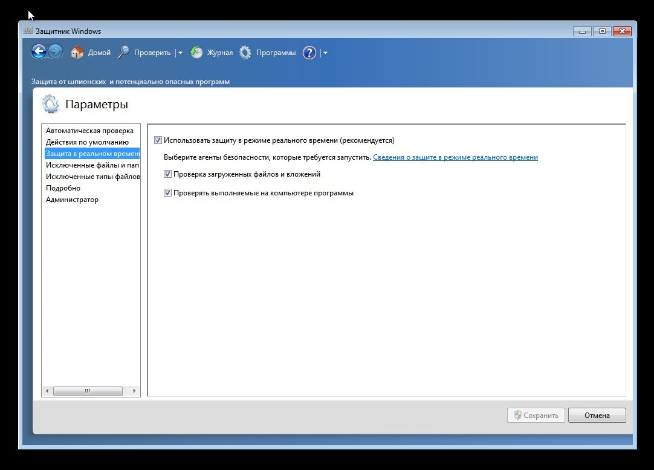
Task: Select Защита в реальном времени list item
Action: [92, 154]
